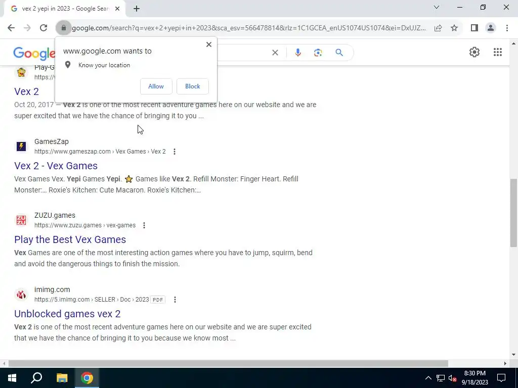
Task: Bookmark this page with the star
Action: tap(454, 28)
